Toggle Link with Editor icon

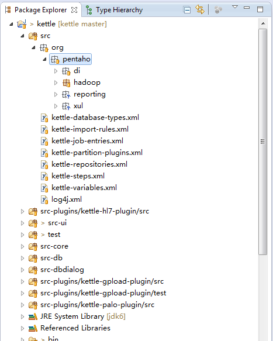pyautogui.click(x=200, y=9)
